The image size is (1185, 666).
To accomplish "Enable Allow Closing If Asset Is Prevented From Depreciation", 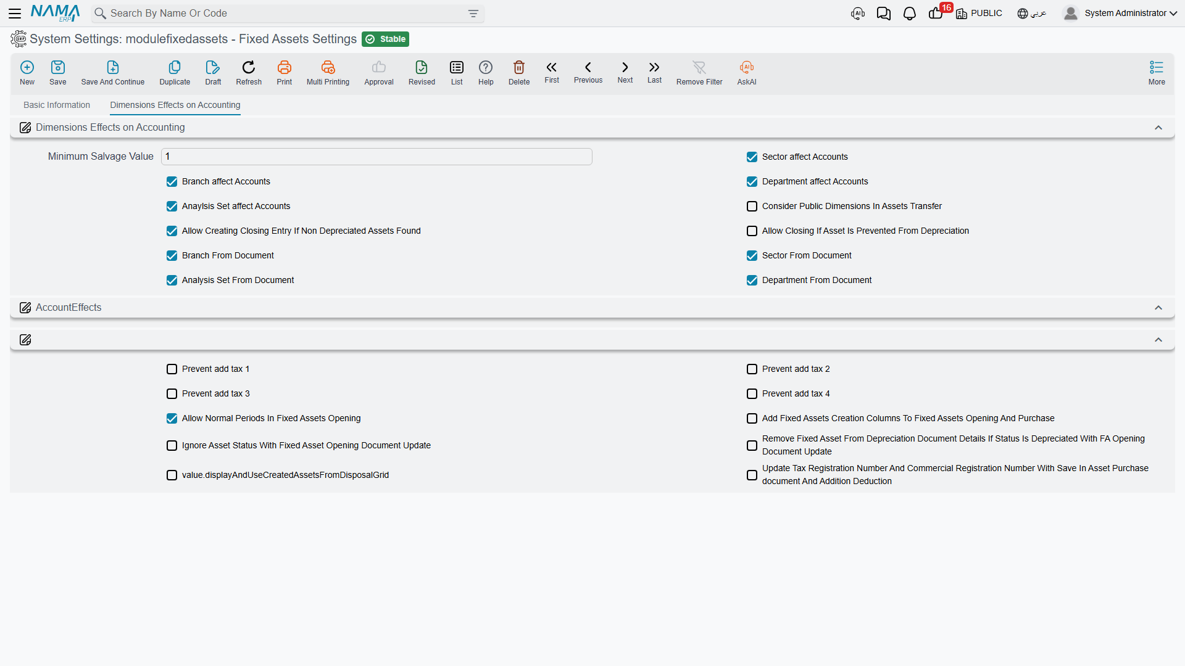I will tap(752, 231).
